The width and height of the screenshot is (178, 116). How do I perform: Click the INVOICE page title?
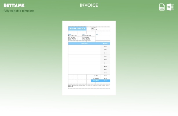pyautogui.click(x=89, y=5)
